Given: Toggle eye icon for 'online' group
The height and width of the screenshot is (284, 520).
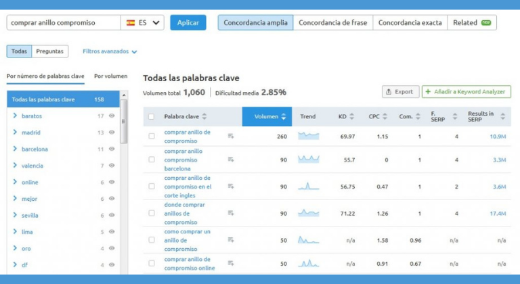Looking at the screenshot, I should (112, 182).
